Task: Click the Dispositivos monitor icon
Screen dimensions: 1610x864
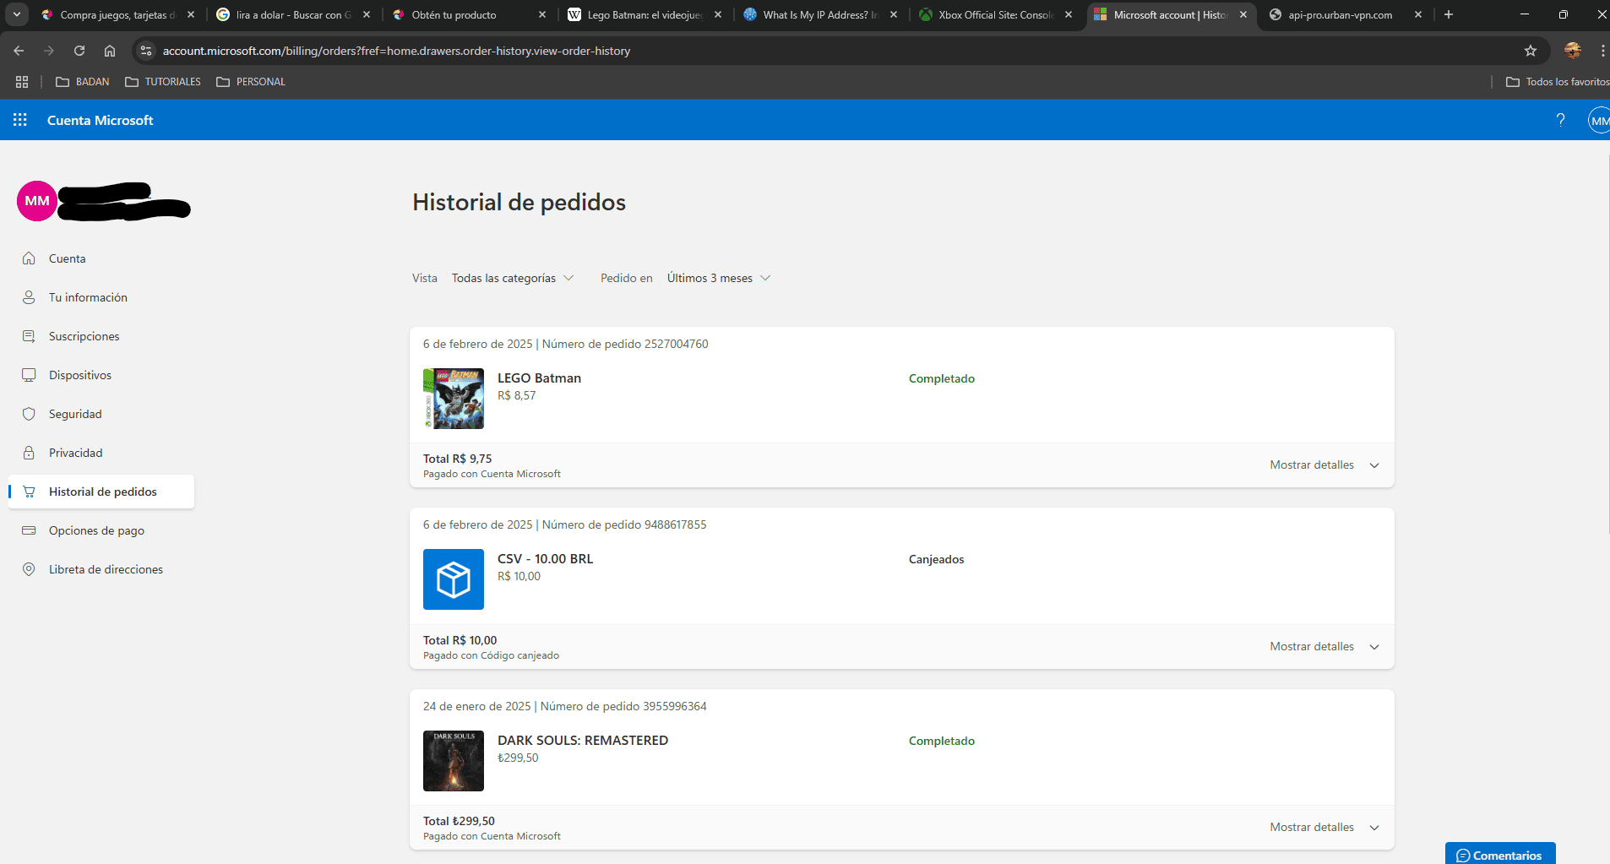Action: (29, 375)
